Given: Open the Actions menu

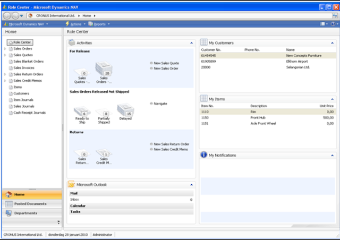Looking at the screenshot, I should pyautogui.click(x=75, y=24).
